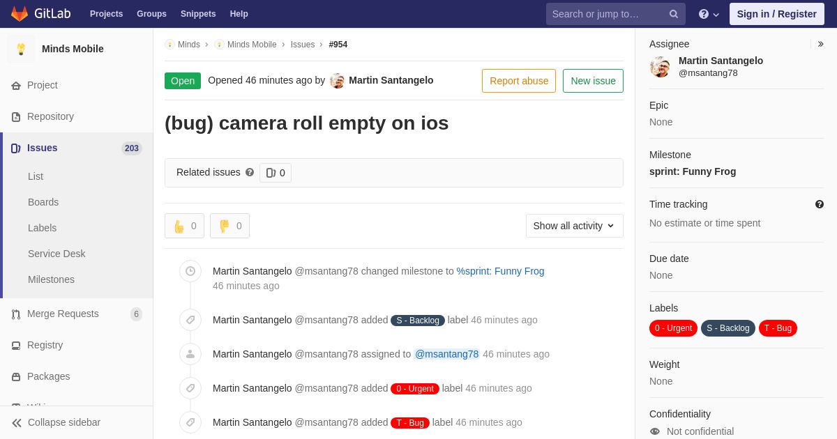Click the user icon for assignment activity
Viewport: 837px width, 439px height.
click(190, 354)
